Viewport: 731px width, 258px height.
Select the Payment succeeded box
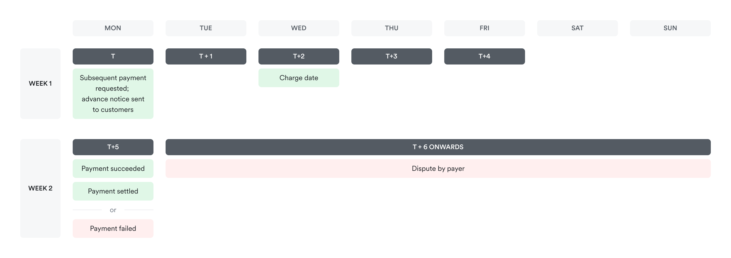[113, 169]
